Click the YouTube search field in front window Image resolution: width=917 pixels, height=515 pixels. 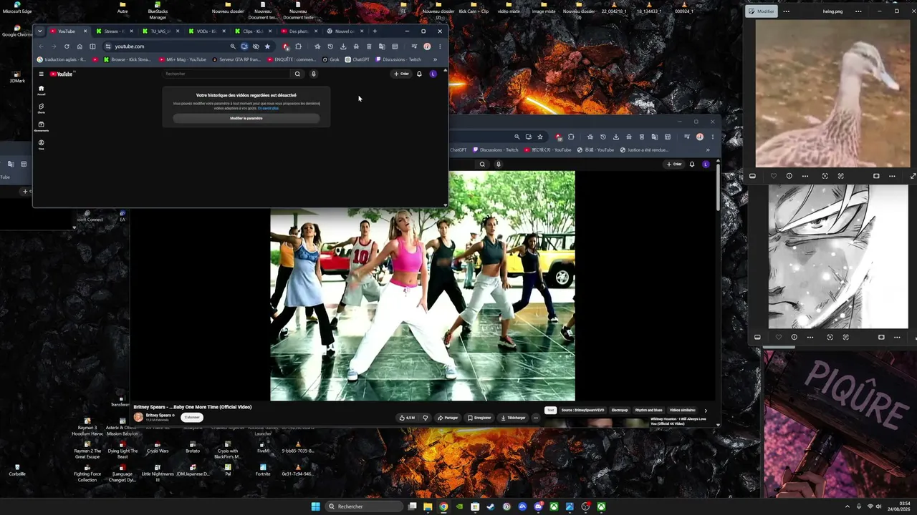tap(226, 74)
